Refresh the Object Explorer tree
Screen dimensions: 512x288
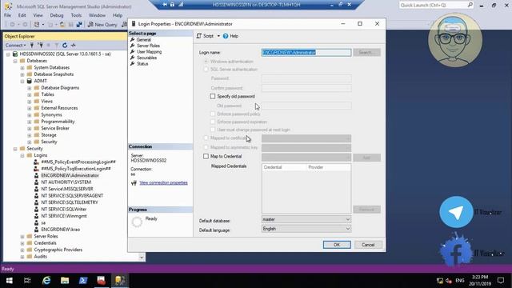65,45
